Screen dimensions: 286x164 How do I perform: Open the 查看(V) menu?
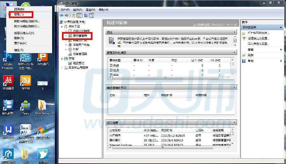(91, 10)
